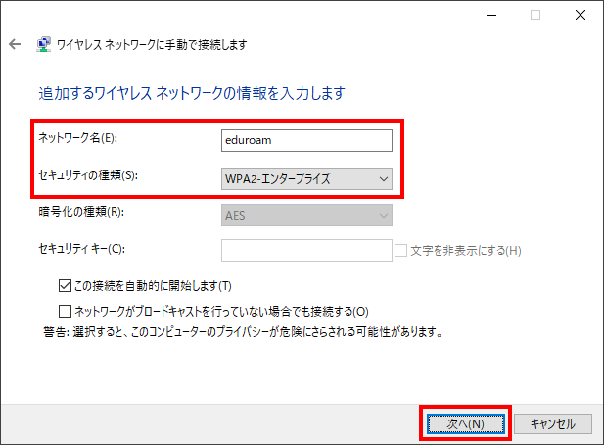The image size is (604, 445).
Task: Toggle 文字を非表示にする checkbox
Action: (400, 251)
